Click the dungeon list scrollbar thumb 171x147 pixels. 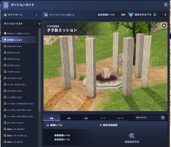coord(39,72)
